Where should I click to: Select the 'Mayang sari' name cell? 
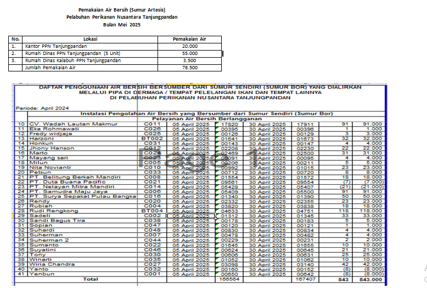pyautogui.click(x=83, y=158)
